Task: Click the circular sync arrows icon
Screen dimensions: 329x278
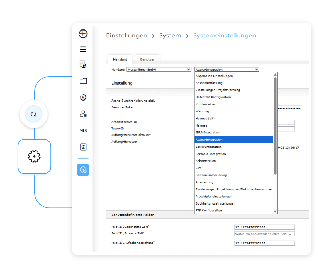Action: pos(34,114)
